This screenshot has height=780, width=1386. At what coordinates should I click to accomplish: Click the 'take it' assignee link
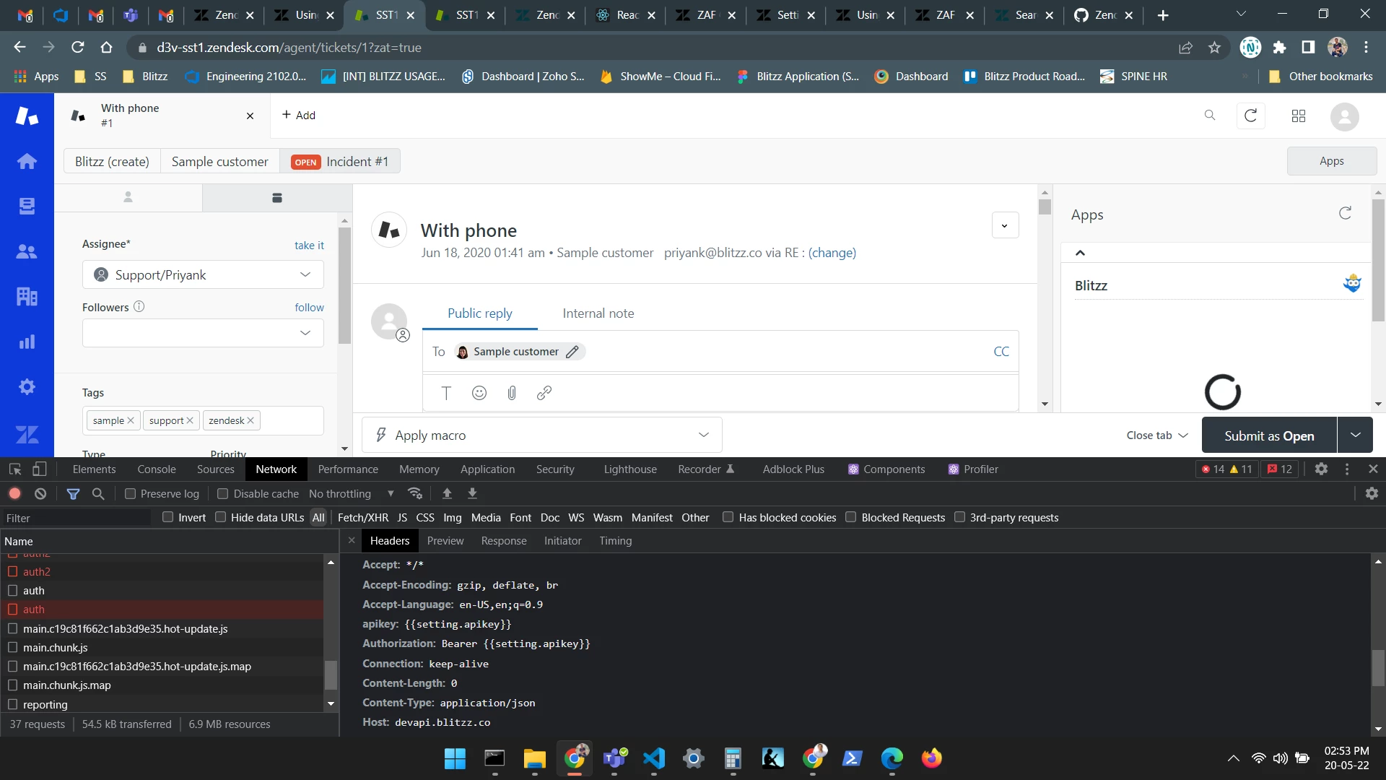point(309,246)
